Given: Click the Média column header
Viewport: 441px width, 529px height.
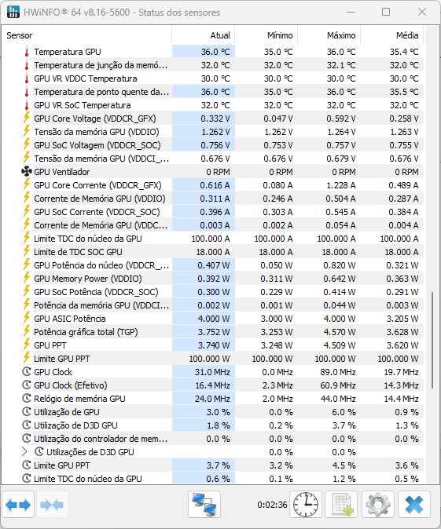Looking at the screenshot, I should coord(391,35).
